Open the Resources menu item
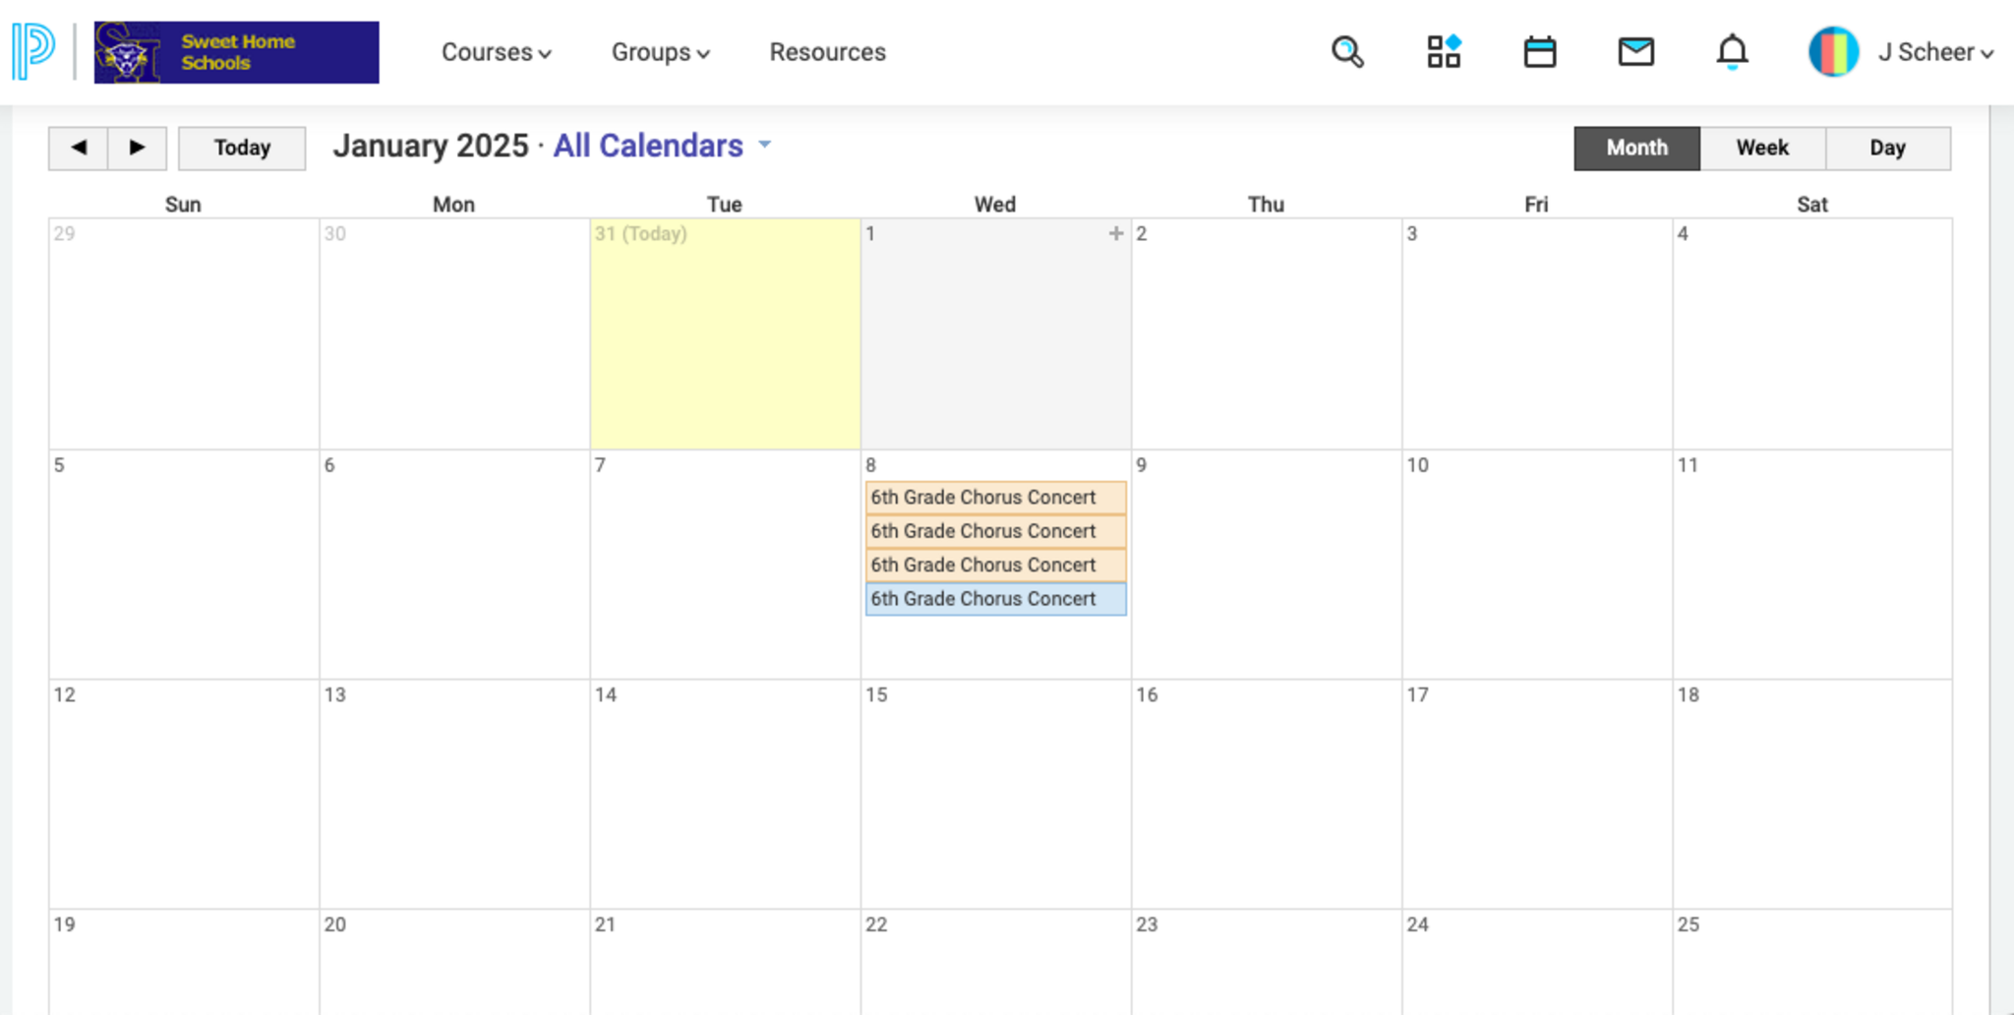2014x1015 pixels. [x=827, y=52]
